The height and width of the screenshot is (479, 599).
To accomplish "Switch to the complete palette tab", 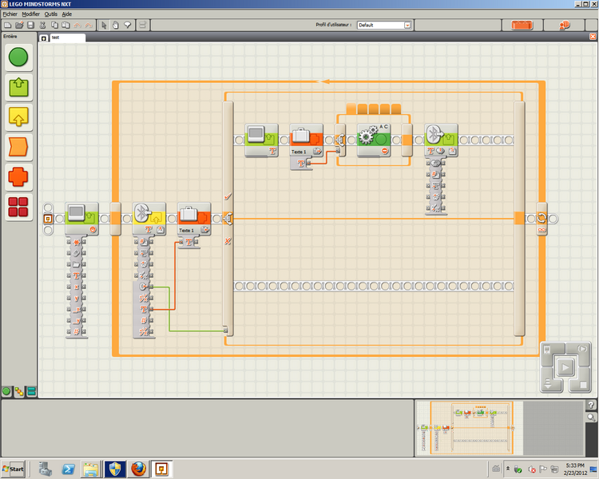I will 18,391.
